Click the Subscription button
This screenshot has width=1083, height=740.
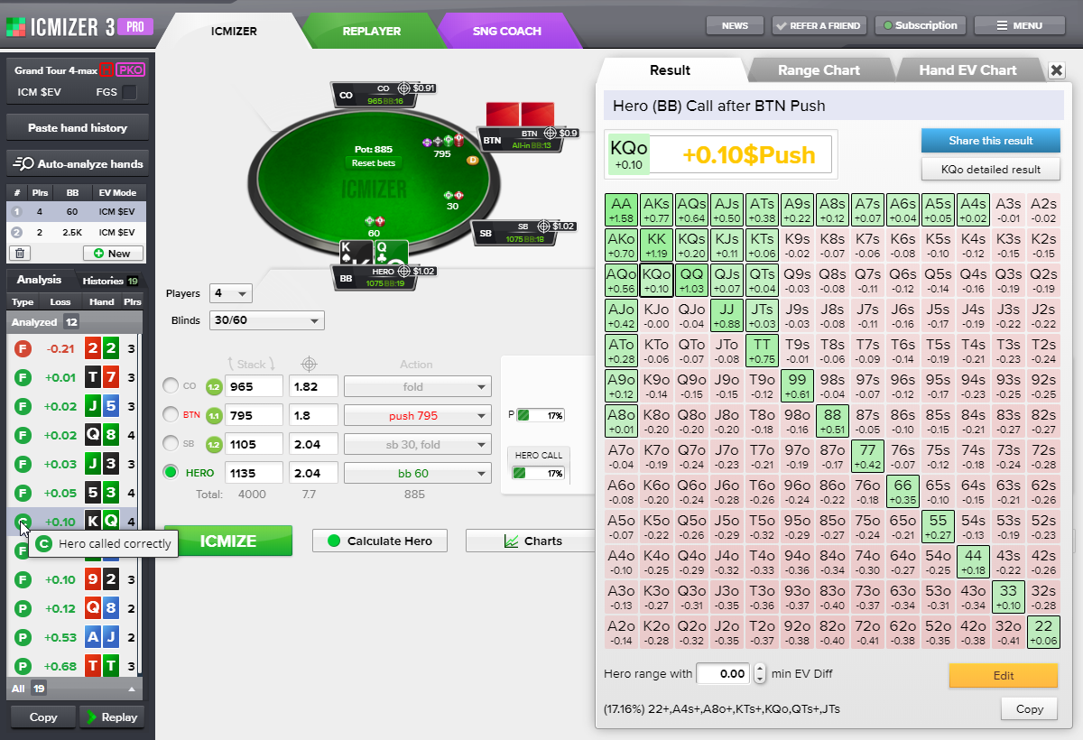click(x=921, y=26)
